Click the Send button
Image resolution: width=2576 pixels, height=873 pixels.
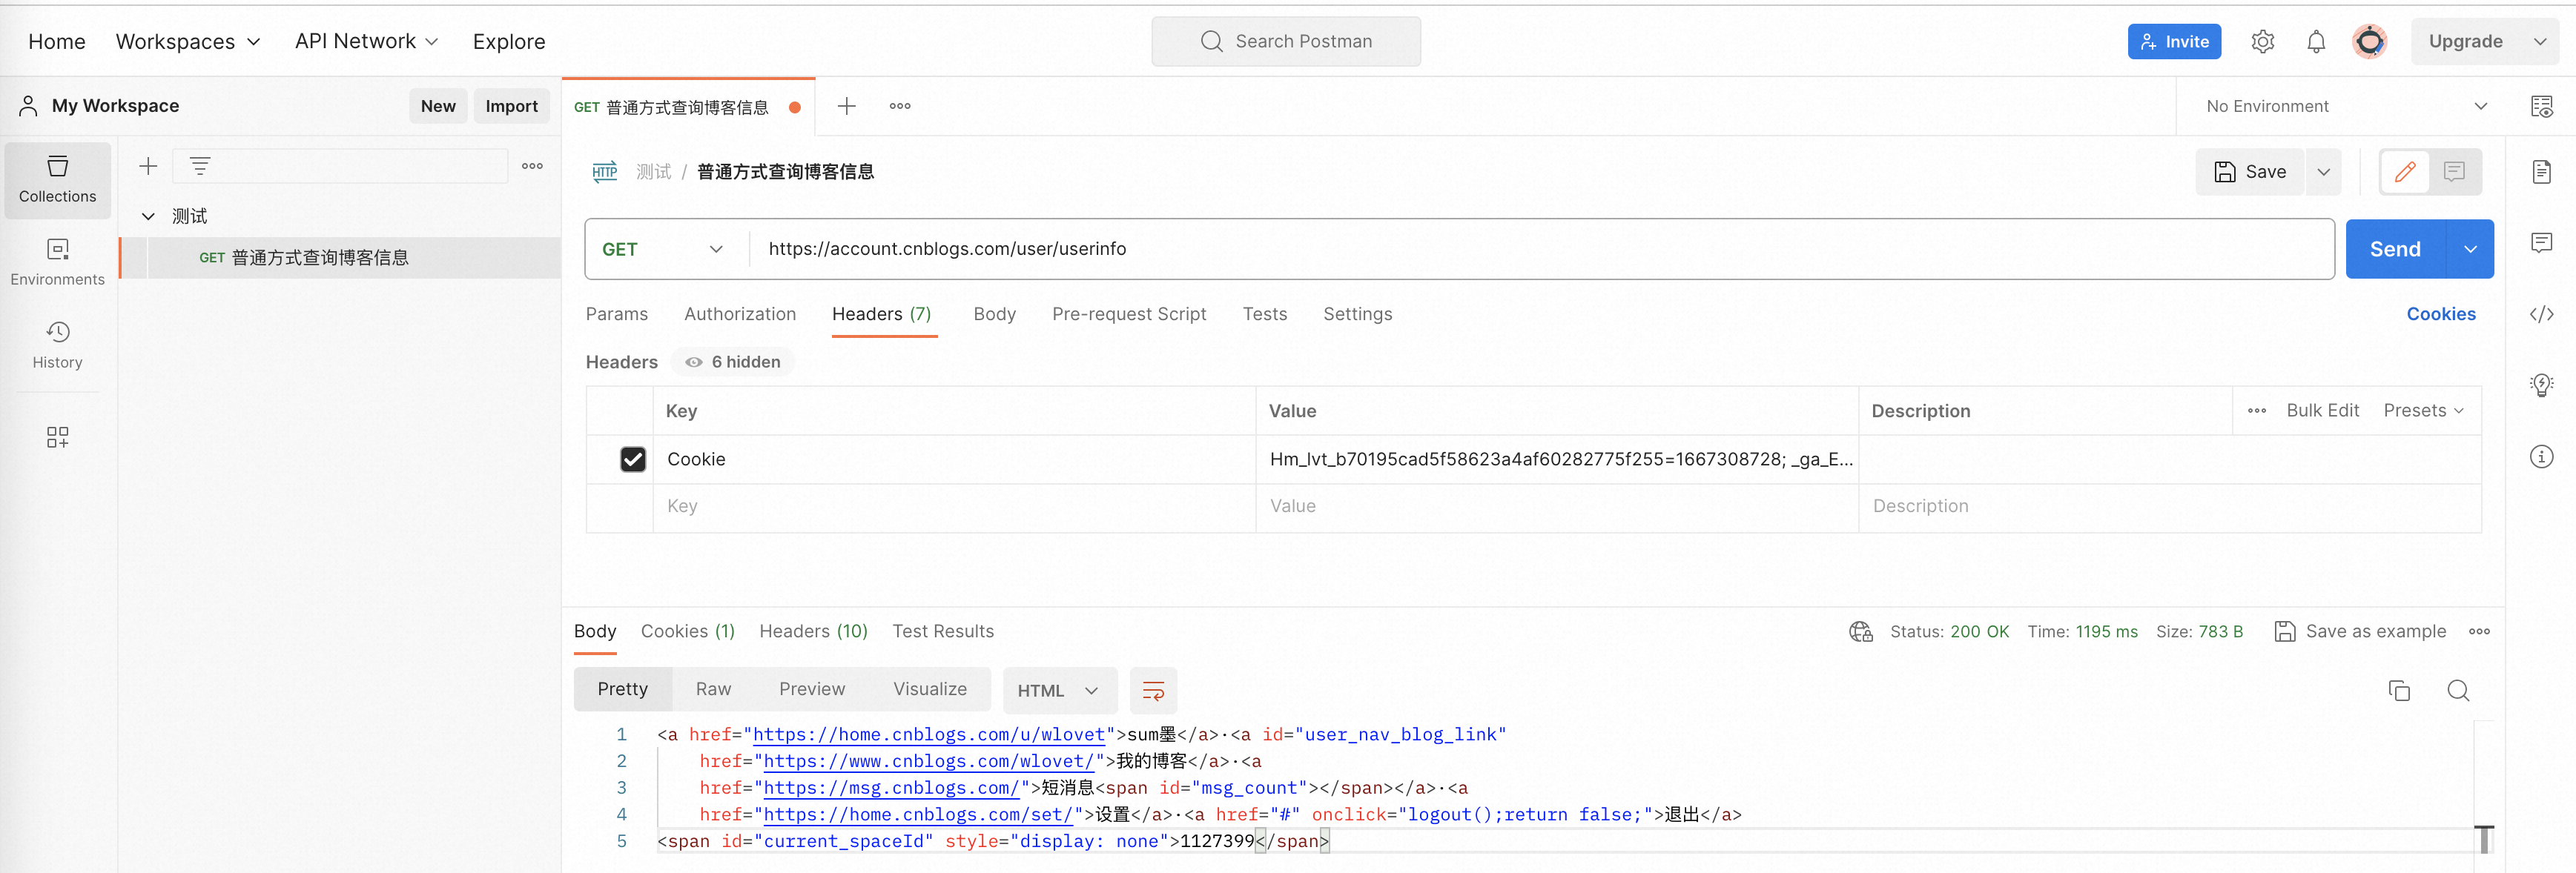tap(2395, 249)
